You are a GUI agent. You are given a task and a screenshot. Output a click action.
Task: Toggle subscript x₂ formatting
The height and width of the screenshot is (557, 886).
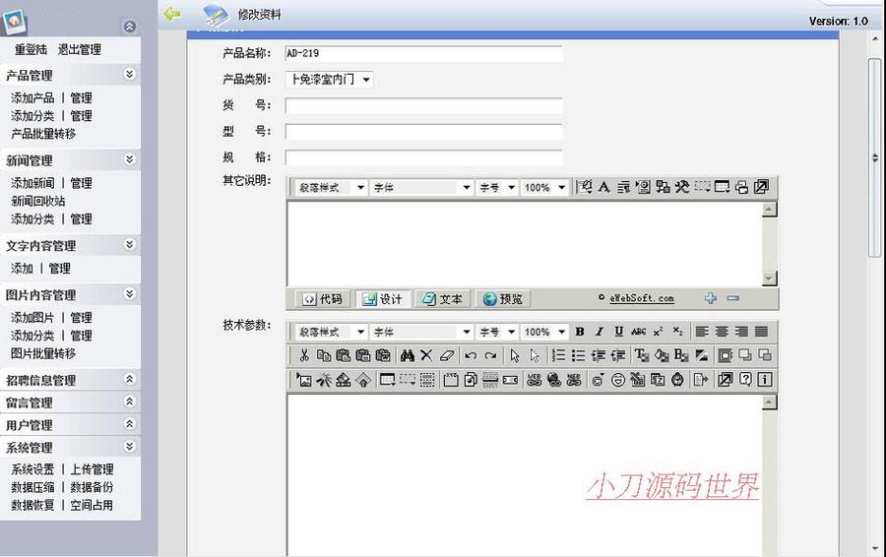pyautogui.click(x=677, y=332)
